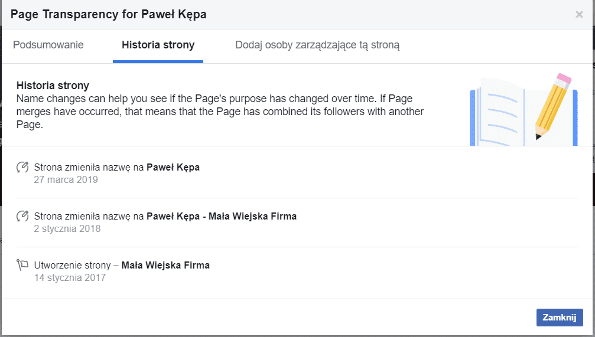This screenshot has height=337, width=595.
Task: Click Paweł Kępa - Mała Wiejska Firma name
Action: click(222, 216)
